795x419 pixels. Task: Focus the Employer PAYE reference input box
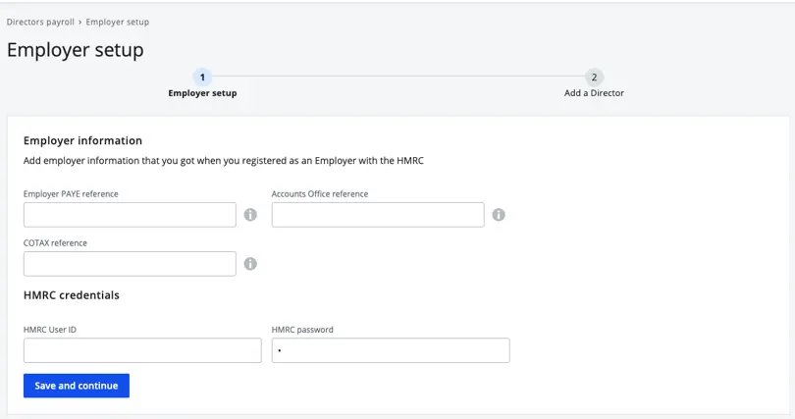[x=130, y=215]
